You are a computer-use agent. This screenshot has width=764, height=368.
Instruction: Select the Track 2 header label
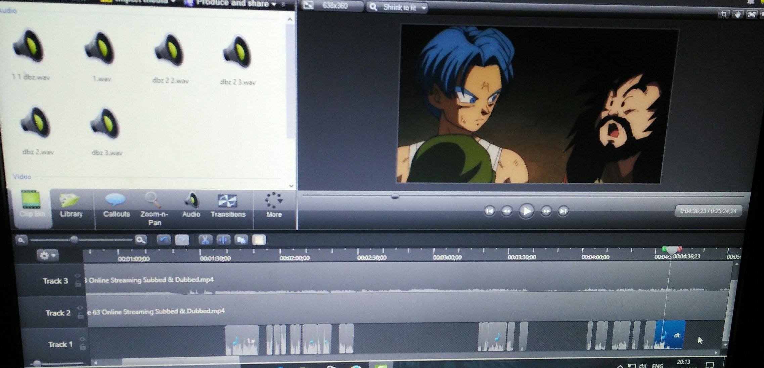(x=58, y=313)
